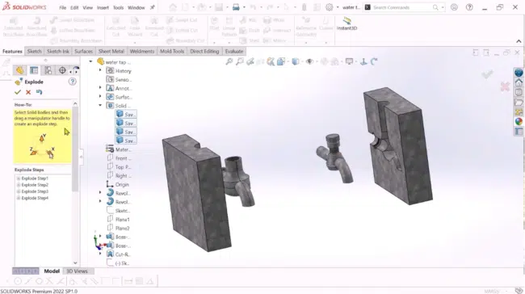The width and height of the screenshot is (525, 294).
Task: Open the Display Style cube icon
Action: 296,61
